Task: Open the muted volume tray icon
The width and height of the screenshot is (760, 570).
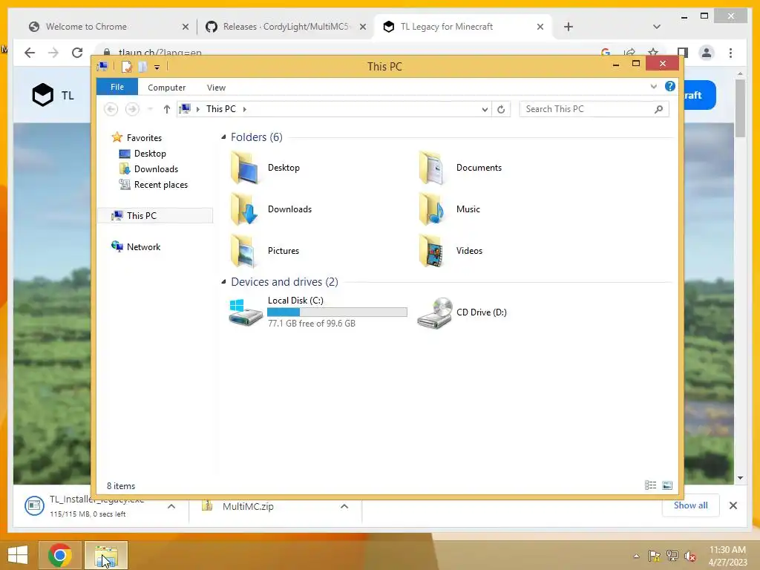Action: [689, 555]
